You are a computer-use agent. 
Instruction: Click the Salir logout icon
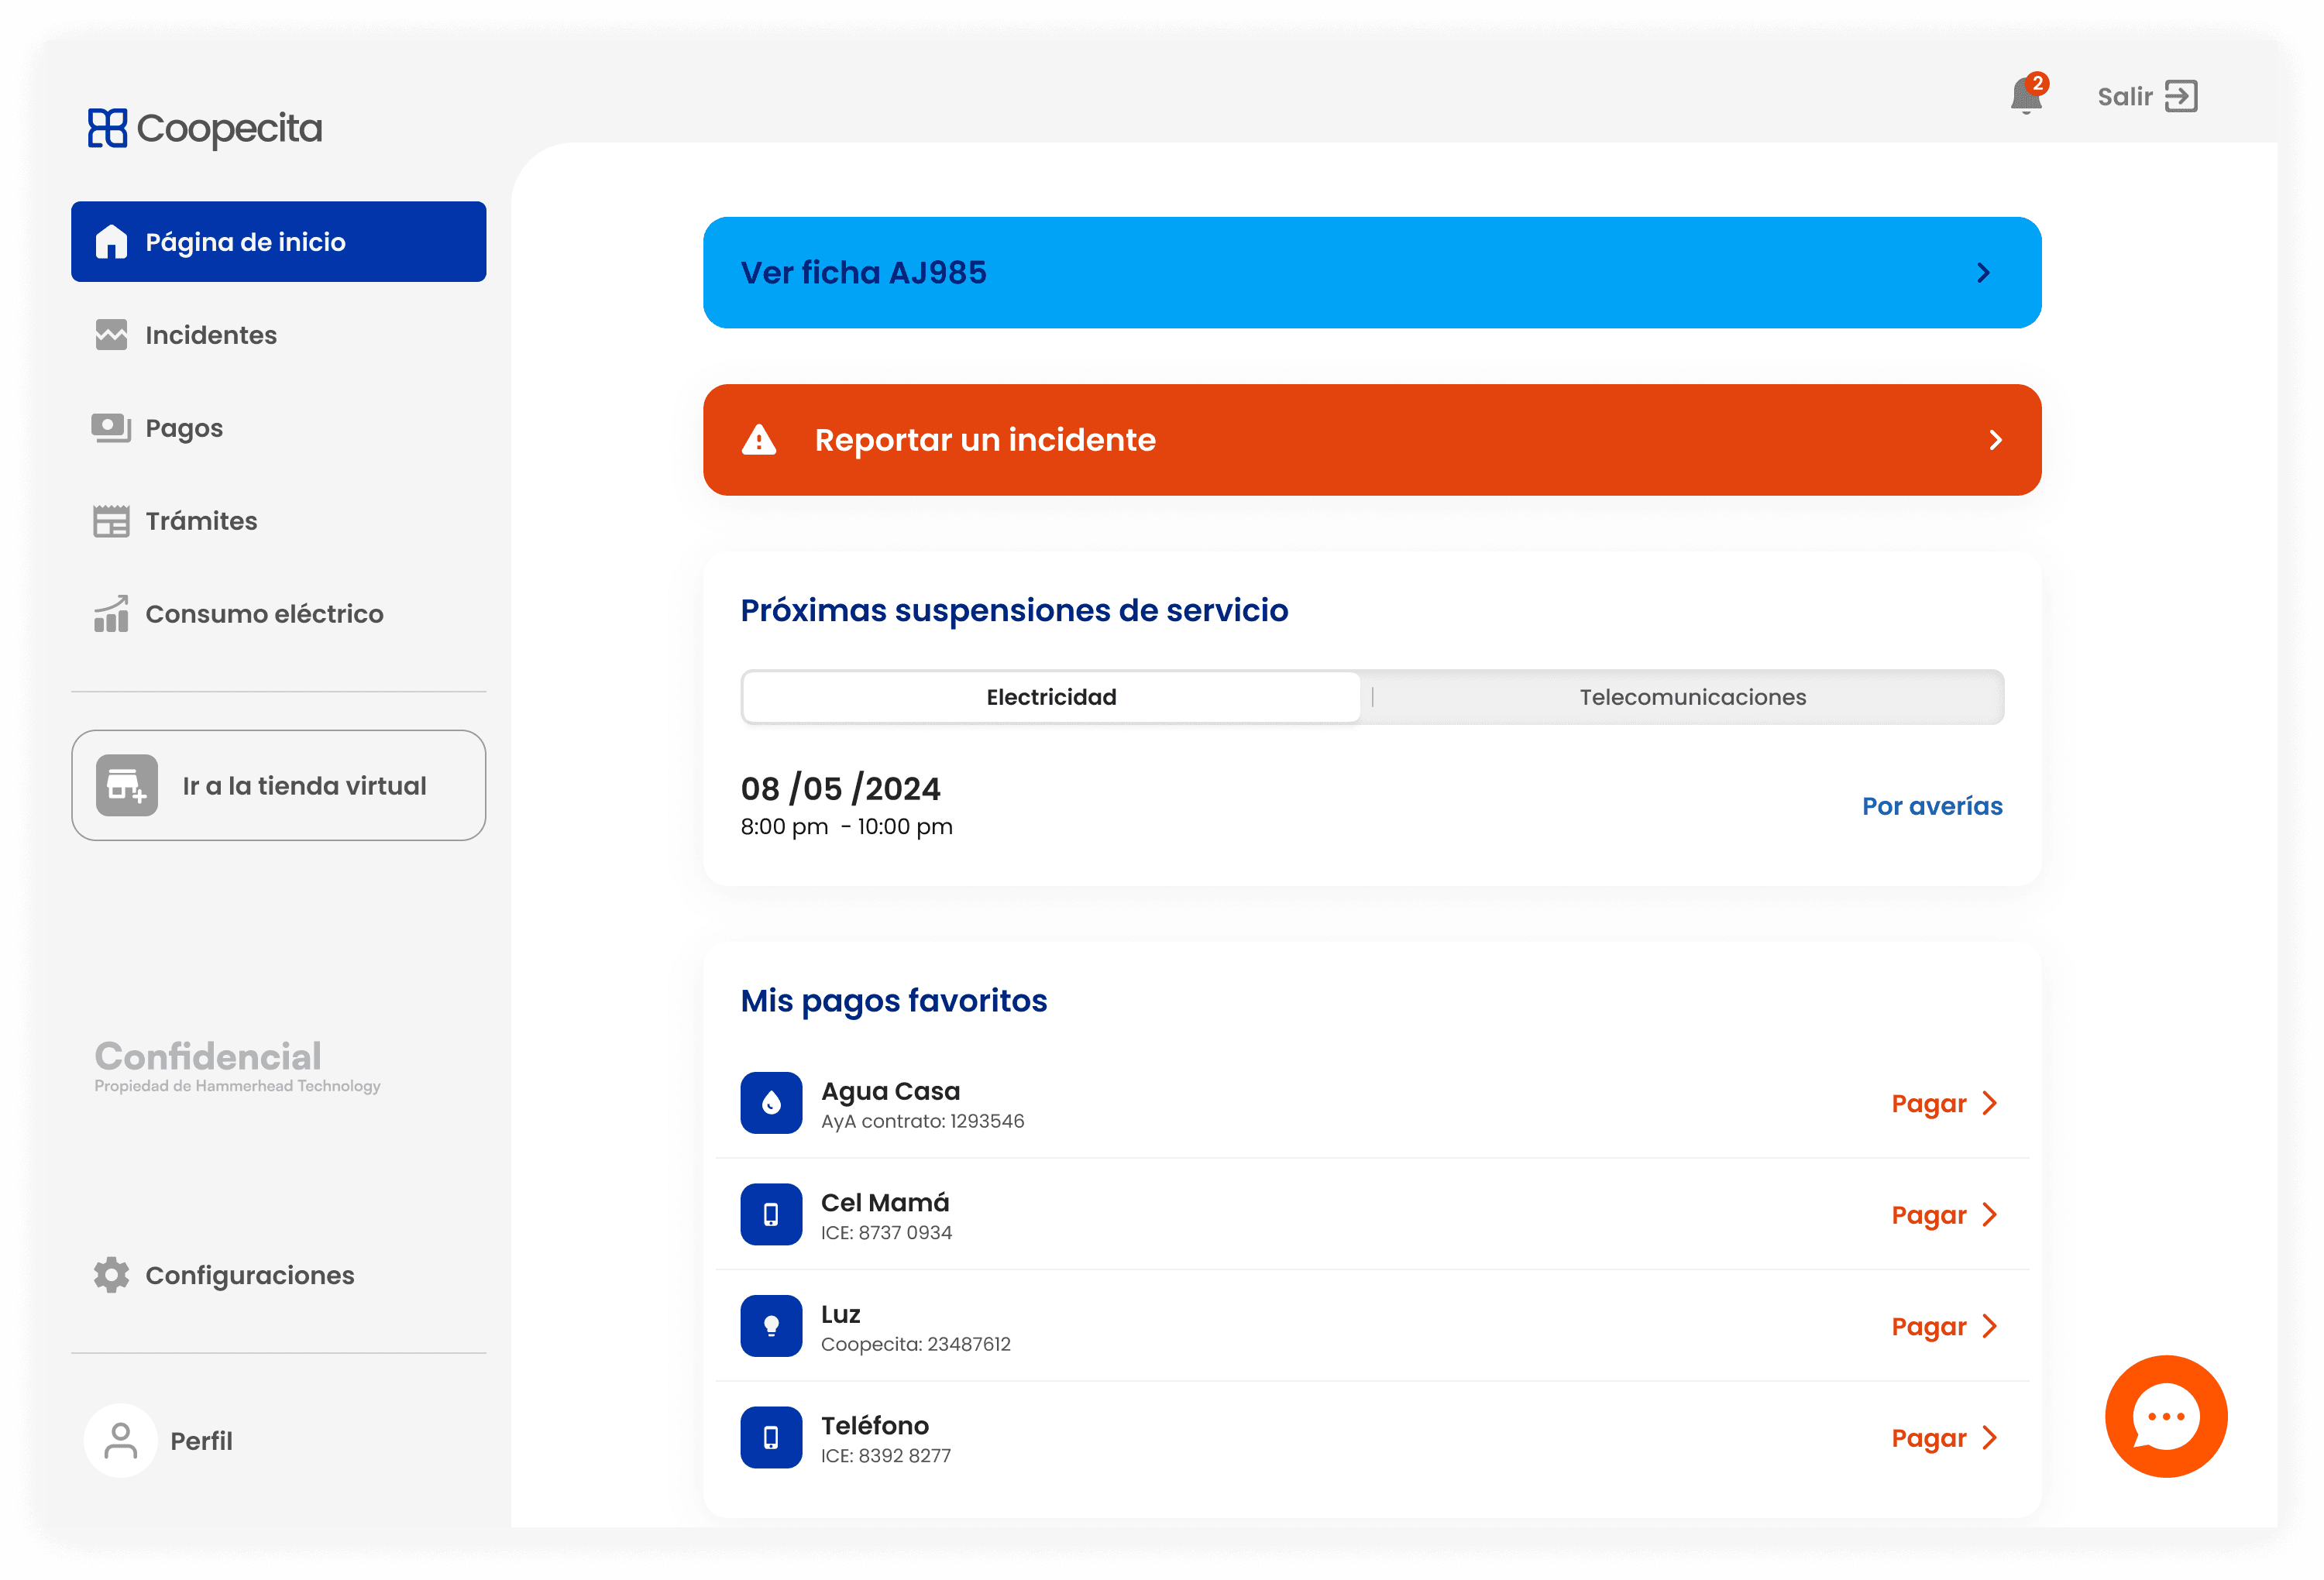(2181, 96)
